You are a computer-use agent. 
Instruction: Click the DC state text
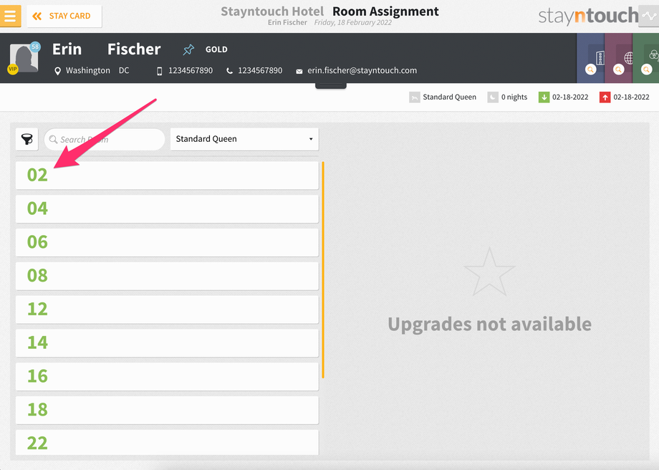[124, 71]
